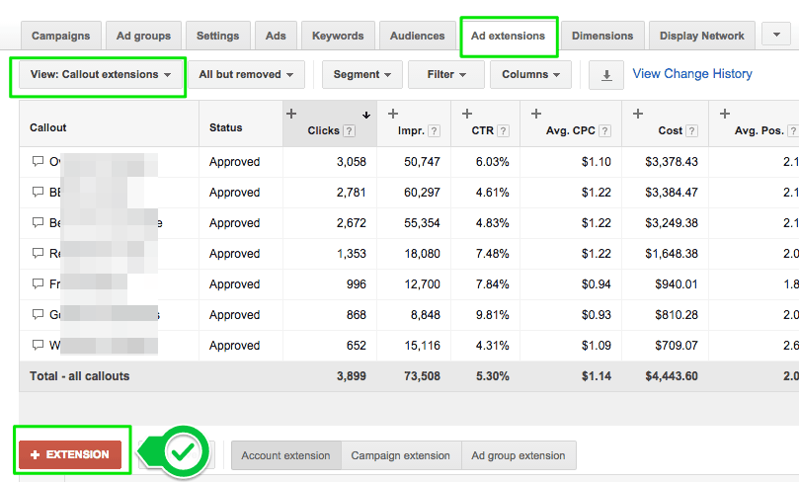Open the Settings tab

[217, 36]
